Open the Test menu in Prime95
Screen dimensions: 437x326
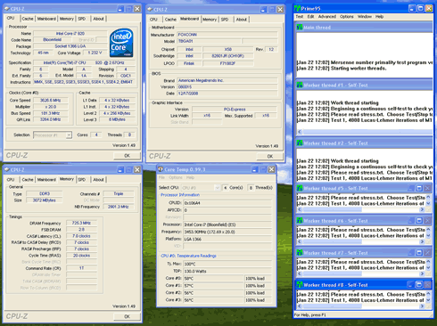(300, 17)
